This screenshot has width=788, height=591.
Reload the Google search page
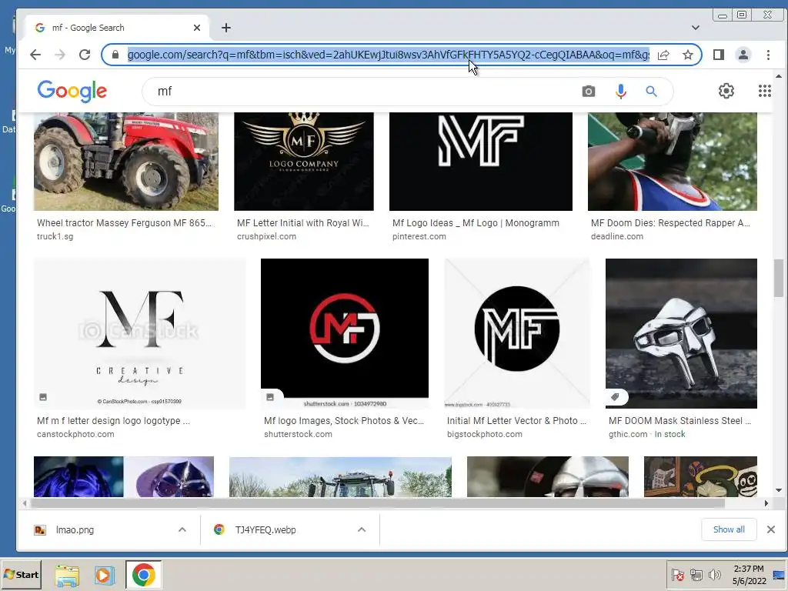click(85, 55)
